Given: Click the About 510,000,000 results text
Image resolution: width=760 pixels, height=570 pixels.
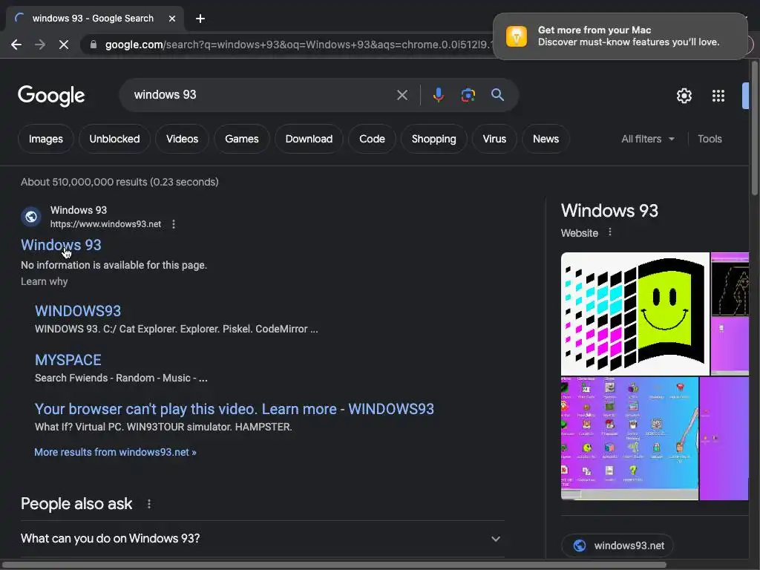Looking at the screenshot, I should 119,182.
